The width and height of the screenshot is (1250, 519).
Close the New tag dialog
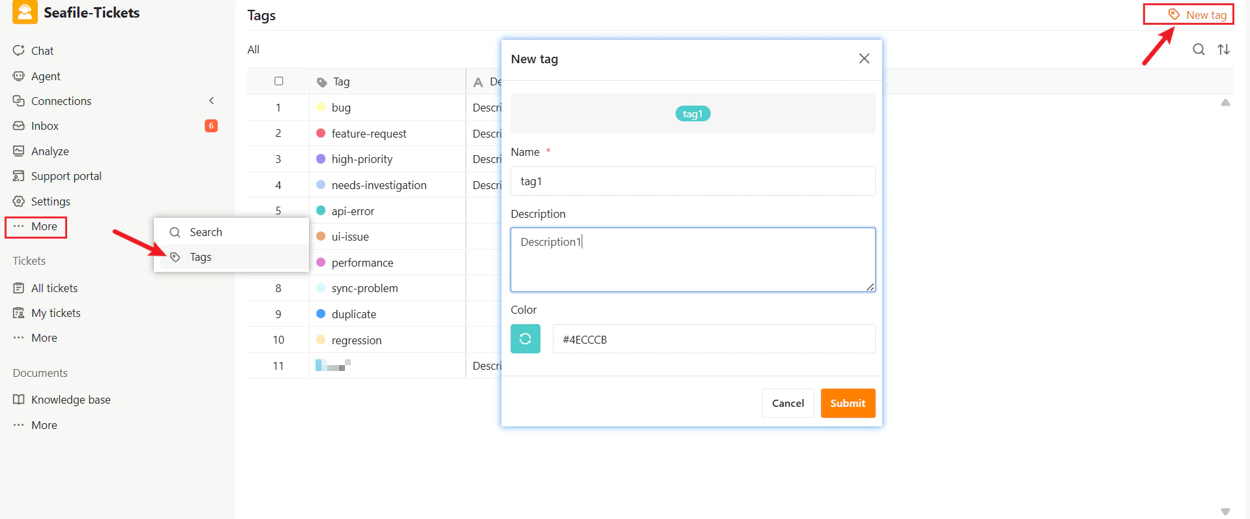coord(864,59)
